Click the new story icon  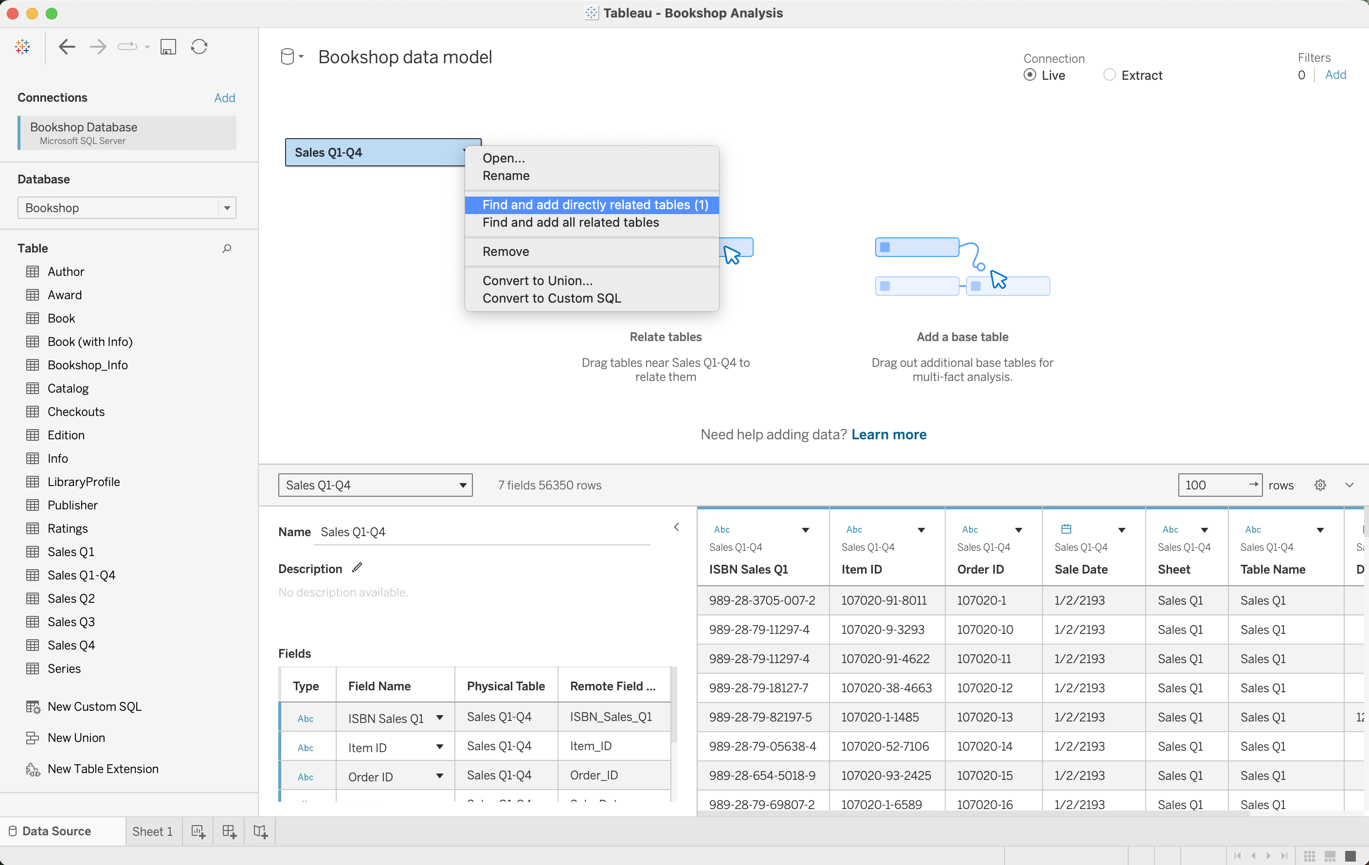click(x=260, y=831)
